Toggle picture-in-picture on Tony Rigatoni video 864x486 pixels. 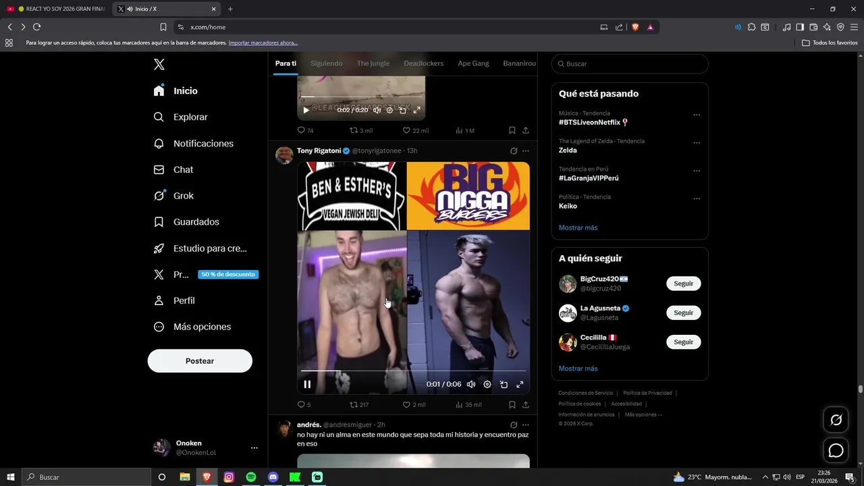[x=504, y=384]
